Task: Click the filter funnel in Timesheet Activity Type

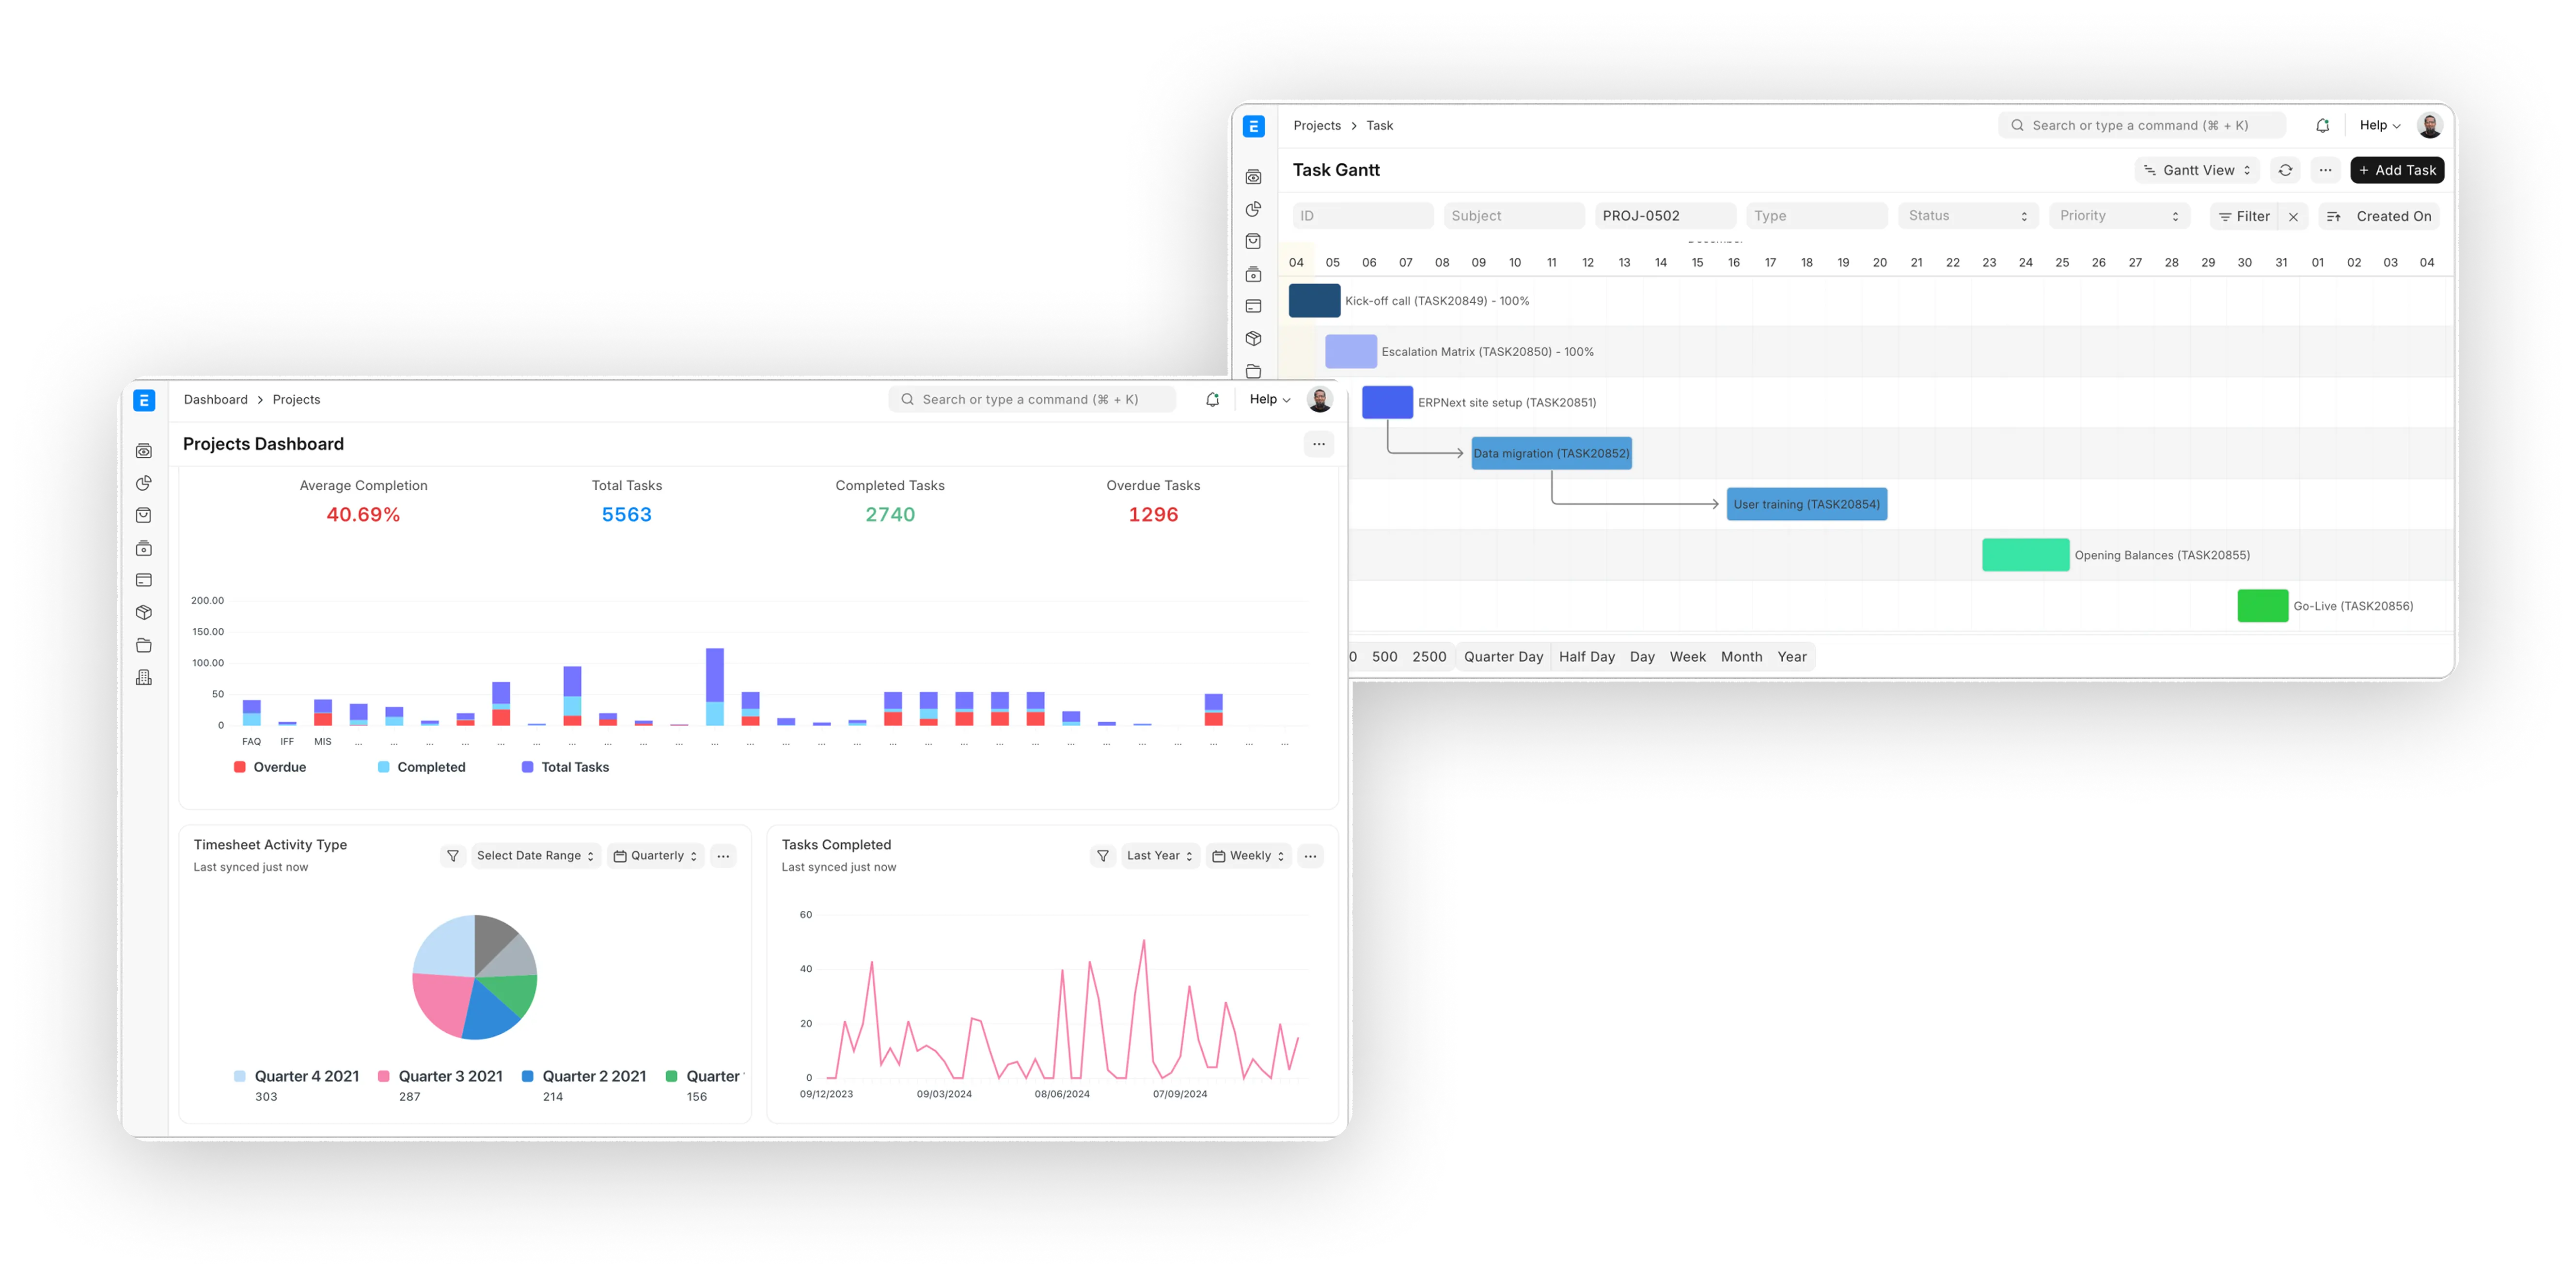Action: (x=453, y=856)
